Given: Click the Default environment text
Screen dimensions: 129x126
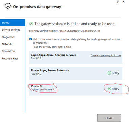Looking at the screenshot, I should [43, 90].
